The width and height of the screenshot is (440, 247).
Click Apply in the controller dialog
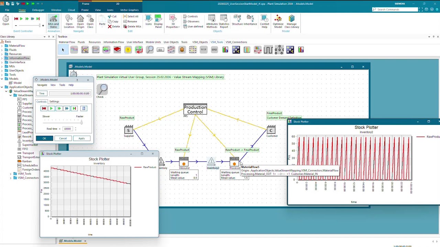pyautogui.click(x=81, y=138)
